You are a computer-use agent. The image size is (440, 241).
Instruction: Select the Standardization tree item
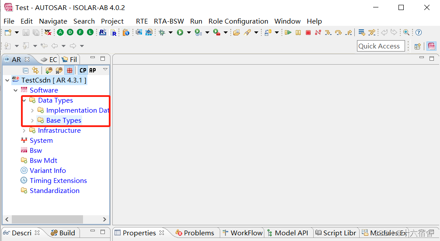point(55,191)
